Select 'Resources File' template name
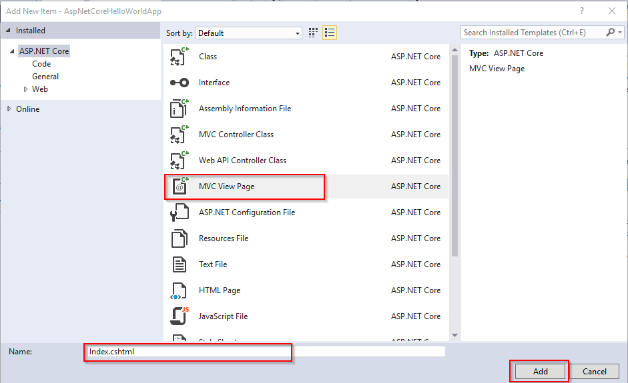Image resolution: width=628 pixels, height=383 pixels. click(224, 238)
